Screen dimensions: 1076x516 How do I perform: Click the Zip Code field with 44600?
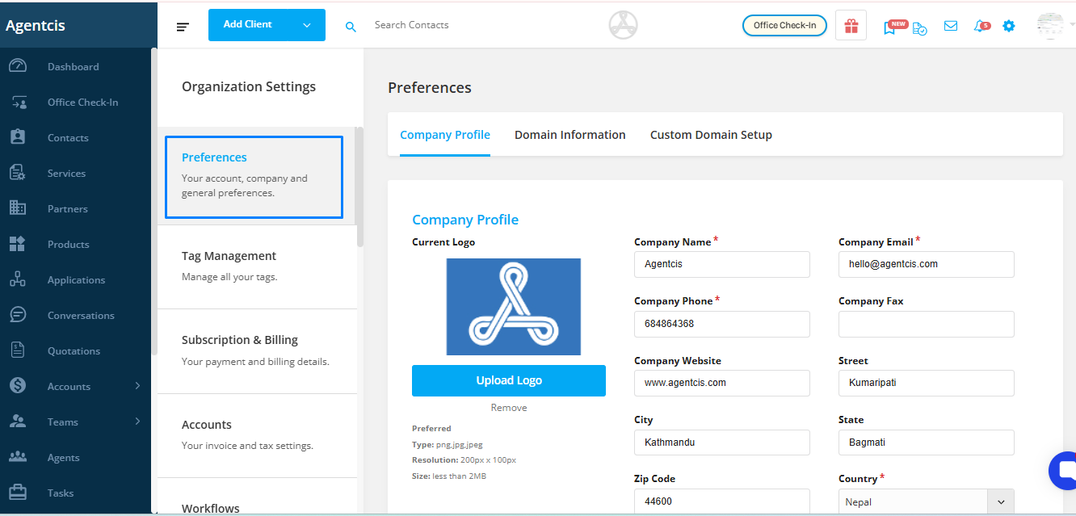pos(722,501)
